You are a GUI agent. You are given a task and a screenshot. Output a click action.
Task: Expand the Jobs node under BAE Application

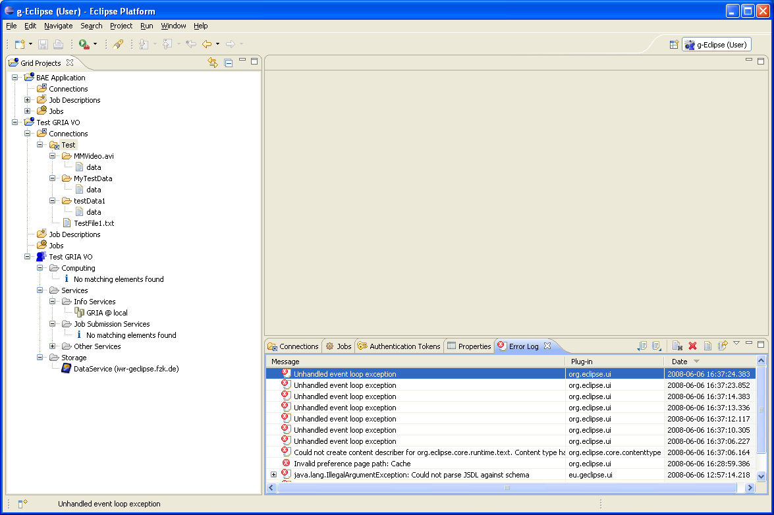pyautogui.click(x=28, y=111)
